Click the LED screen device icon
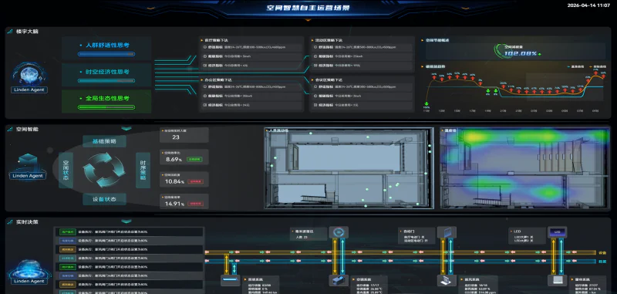 tap(557, 232)
